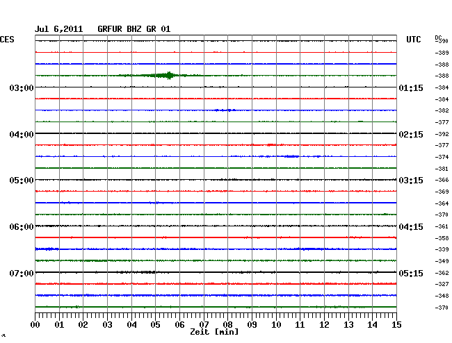Select the DC offset value -327
The height and width of the screenshot is (343, 452).
442,284
